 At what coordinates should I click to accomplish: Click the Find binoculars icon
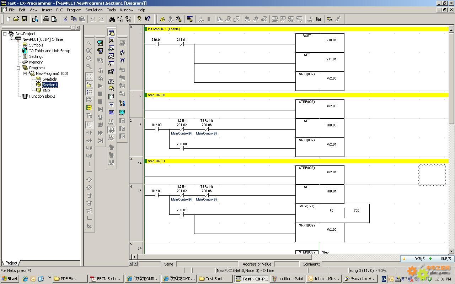click(x=112, y=19)
